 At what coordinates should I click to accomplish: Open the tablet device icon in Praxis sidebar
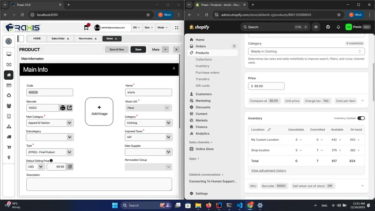(x=9, y=116)
